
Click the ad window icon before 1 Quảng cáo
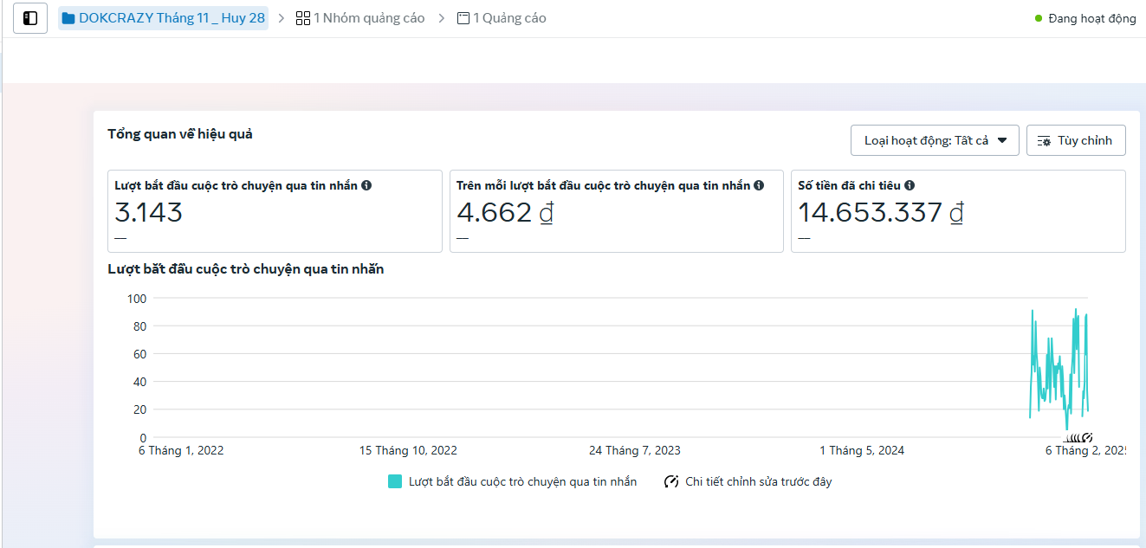tap(463, 18)
